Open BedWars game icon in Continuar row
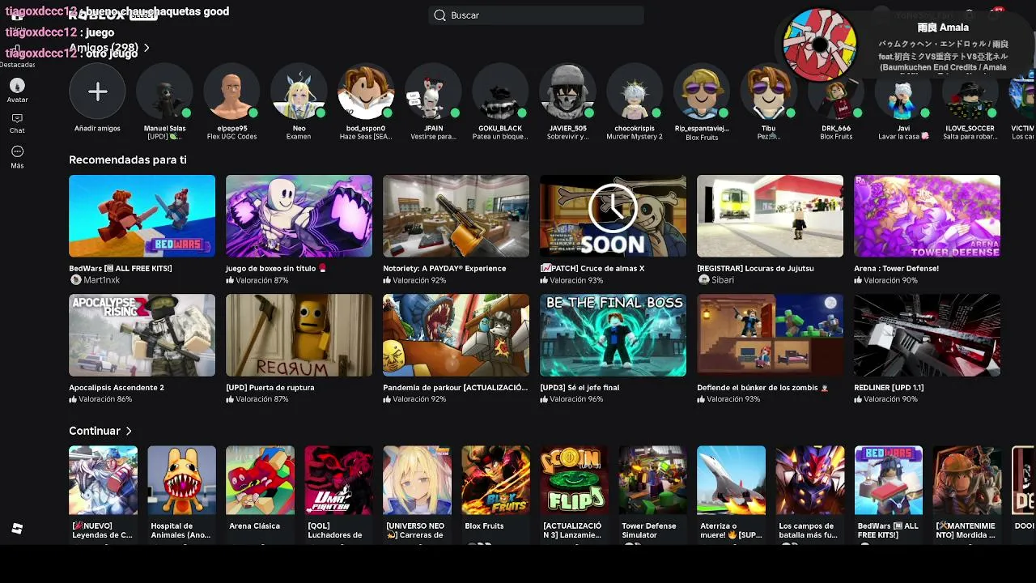The height and width of the screenshot is (583, 1036). click(888, 480)
